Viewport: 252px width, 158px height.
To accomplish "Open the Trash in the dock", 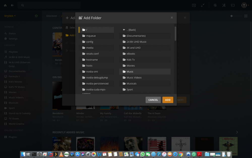I will click(229, 154).
